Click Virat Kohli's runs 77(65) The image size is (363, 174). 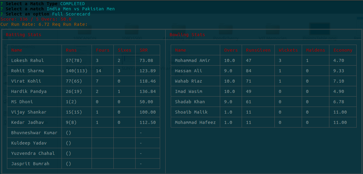coord(74,81)
